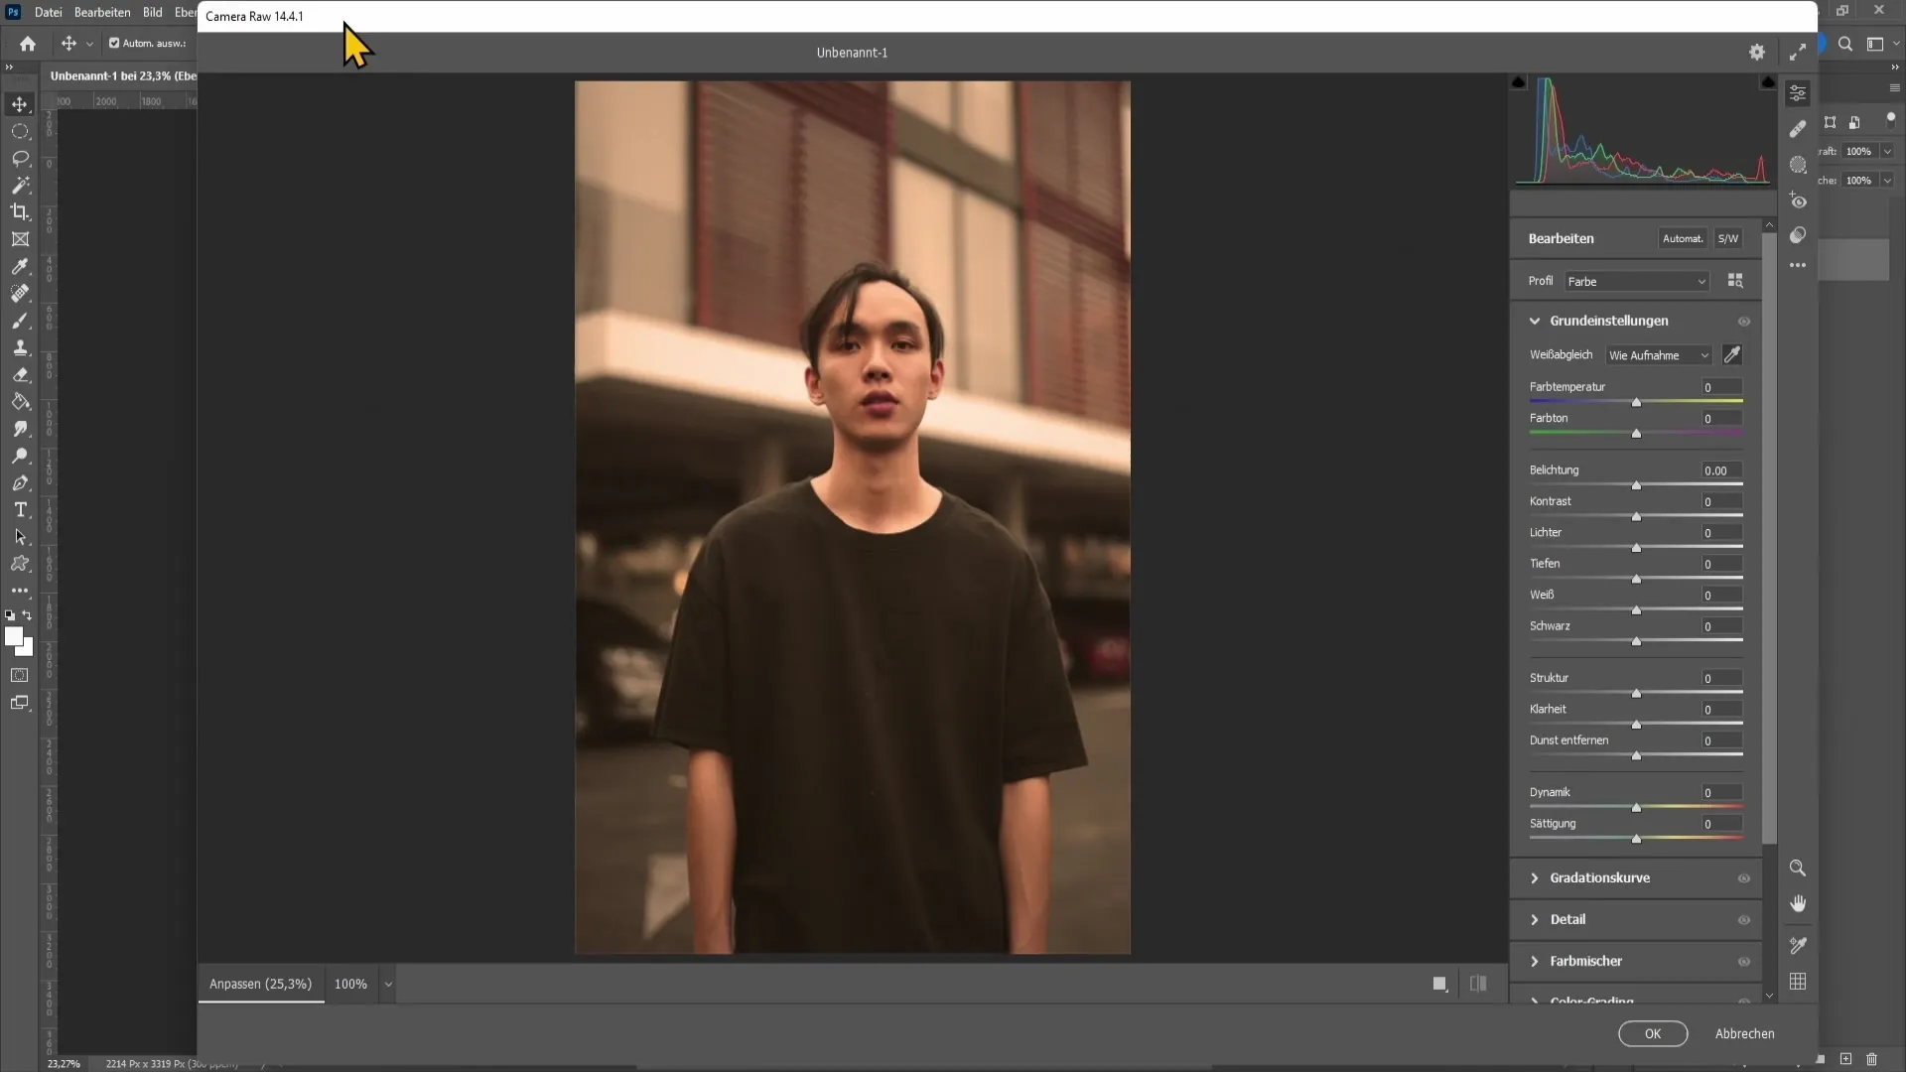Image resolution: width=1906 pixels, height=1072 pixels.
Task: Adjust the Farbtemperatur slider
Action: click(1636, 402)
